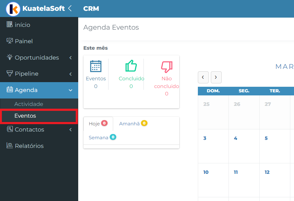294x201 pixels.
Task: Switch to the Hoje tab
Action: (98, 124)
